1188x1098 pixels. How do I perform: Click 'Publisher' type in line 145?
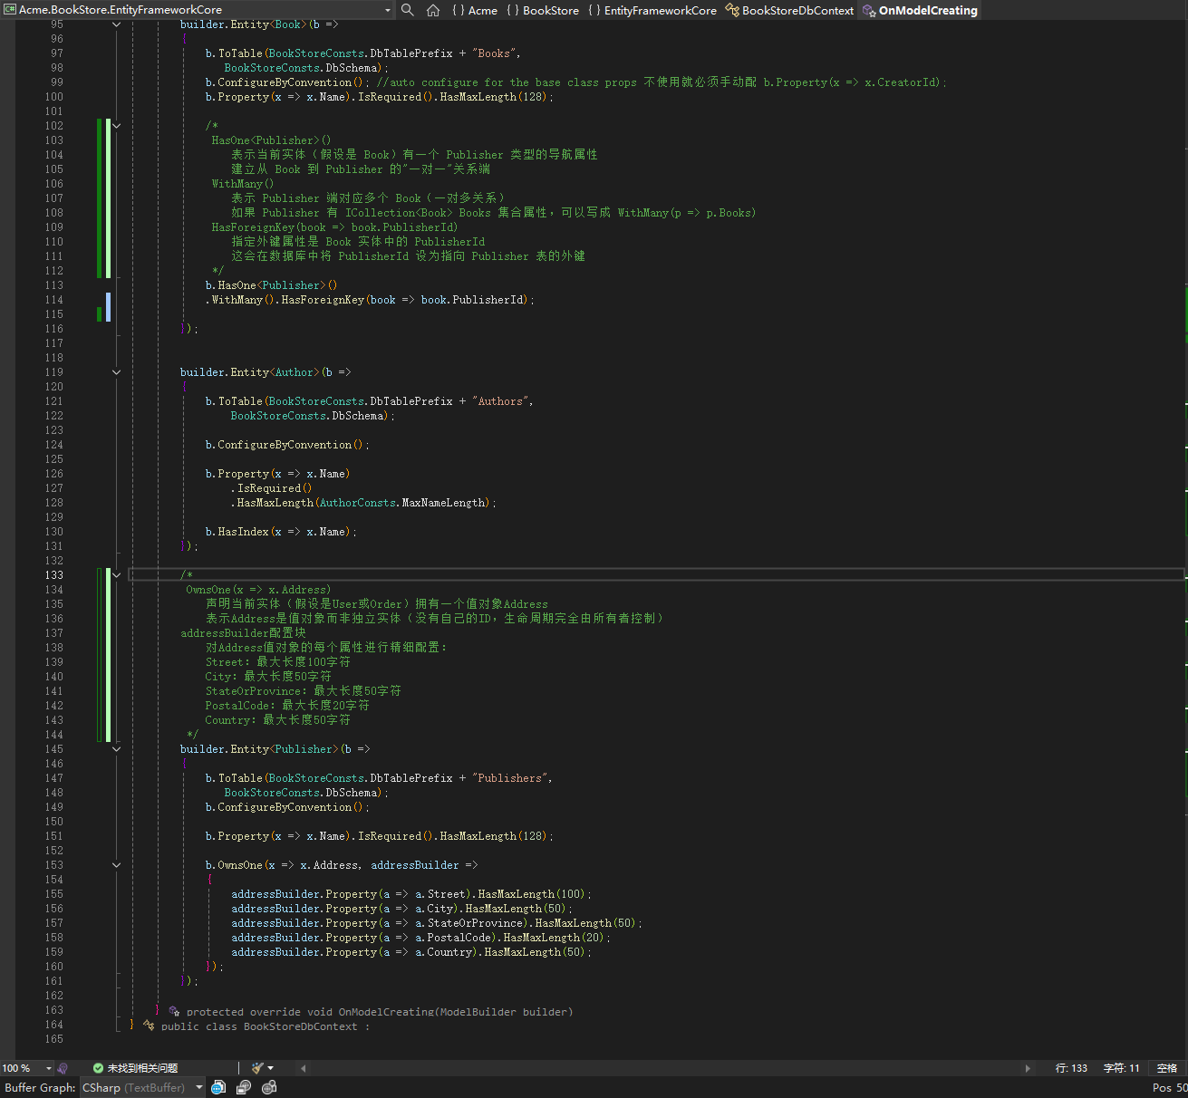(x=304, y=749)
